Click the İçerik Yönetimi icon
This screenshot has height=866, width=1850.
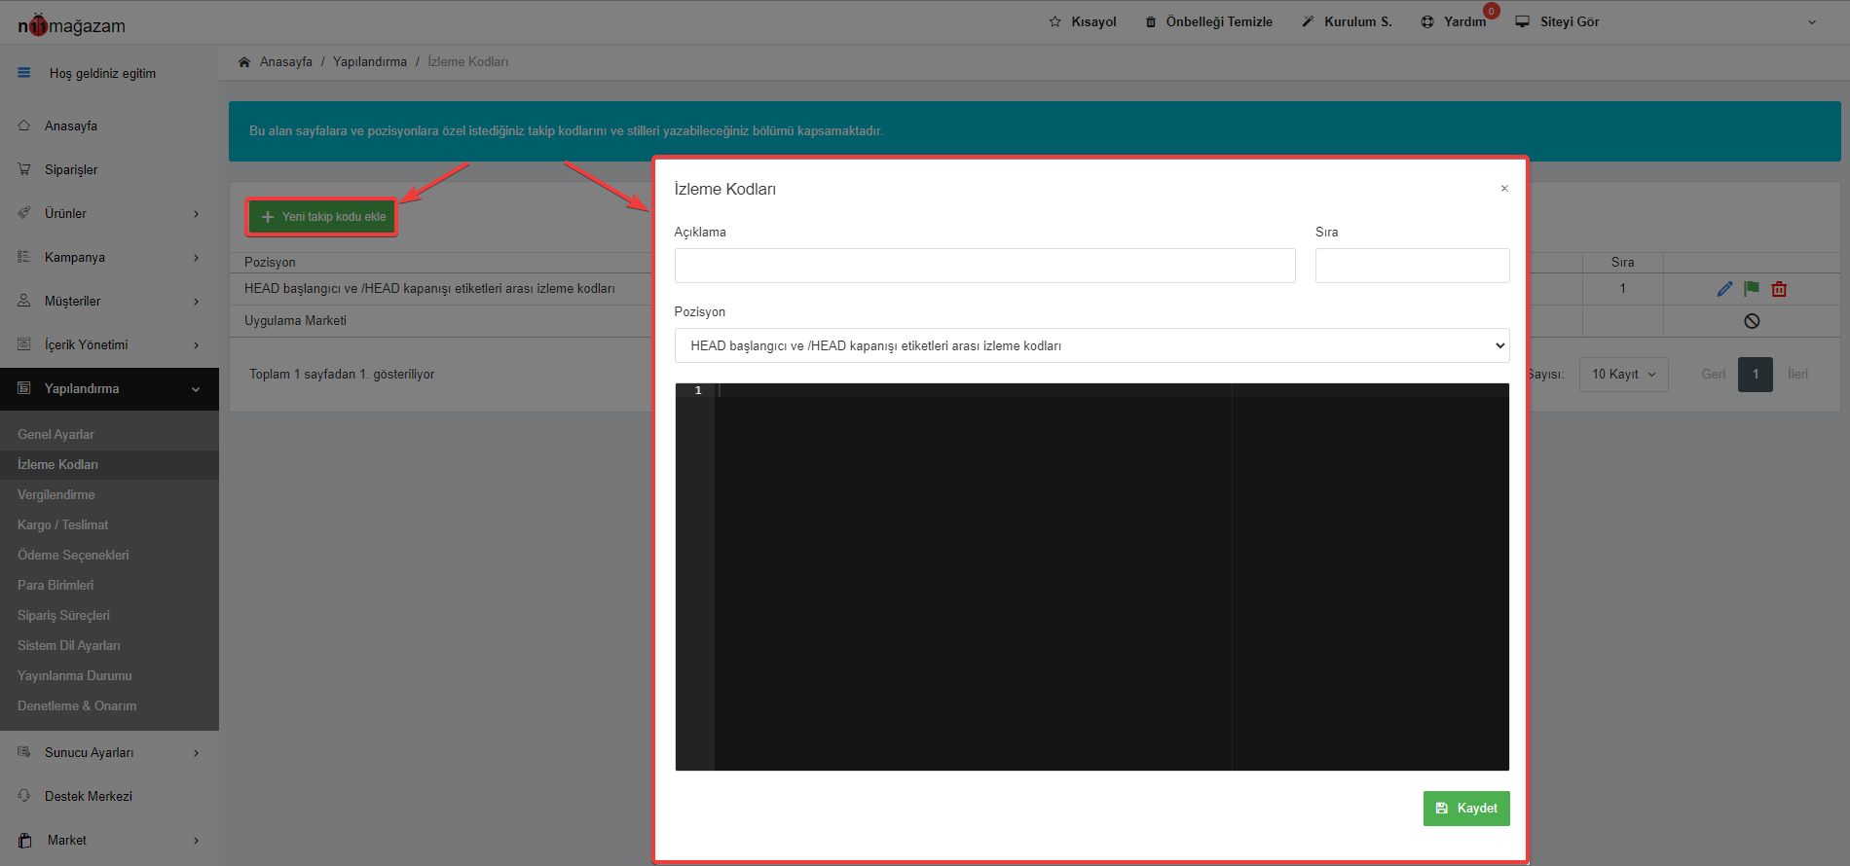point(24,344)
